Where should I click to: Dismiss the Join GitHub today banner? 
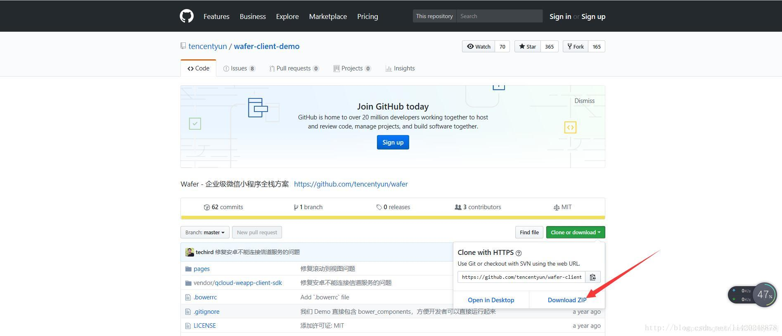click(x=585, y=101)
